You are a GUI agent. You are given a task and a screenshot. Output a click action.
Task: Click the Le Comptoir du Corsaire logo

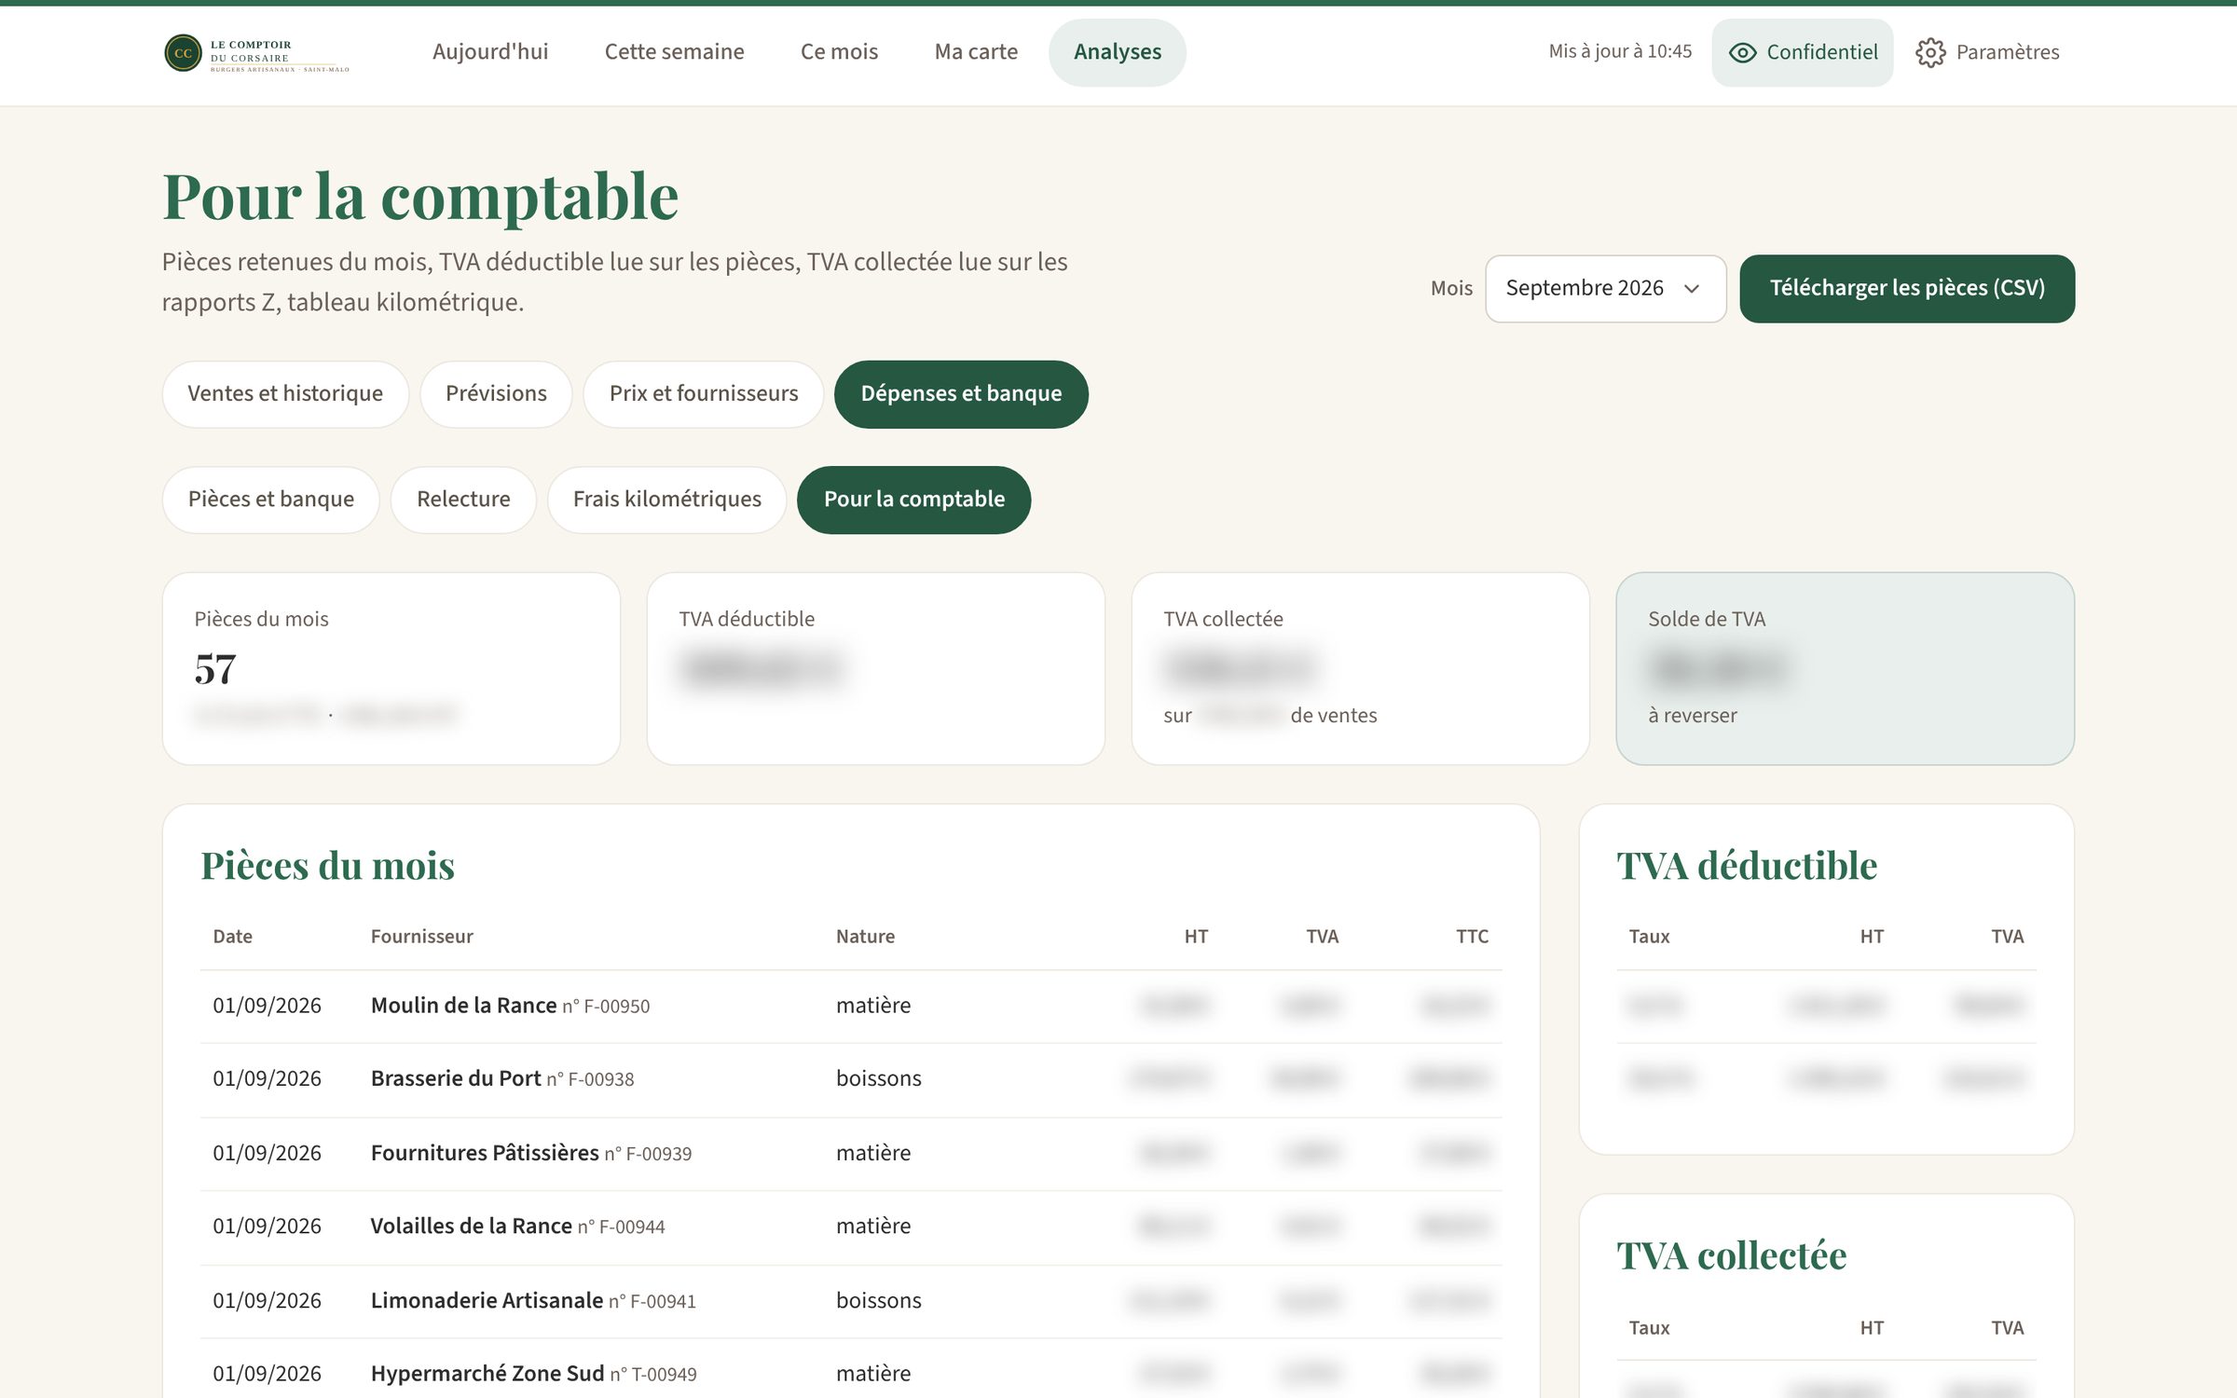click(256, 53)
